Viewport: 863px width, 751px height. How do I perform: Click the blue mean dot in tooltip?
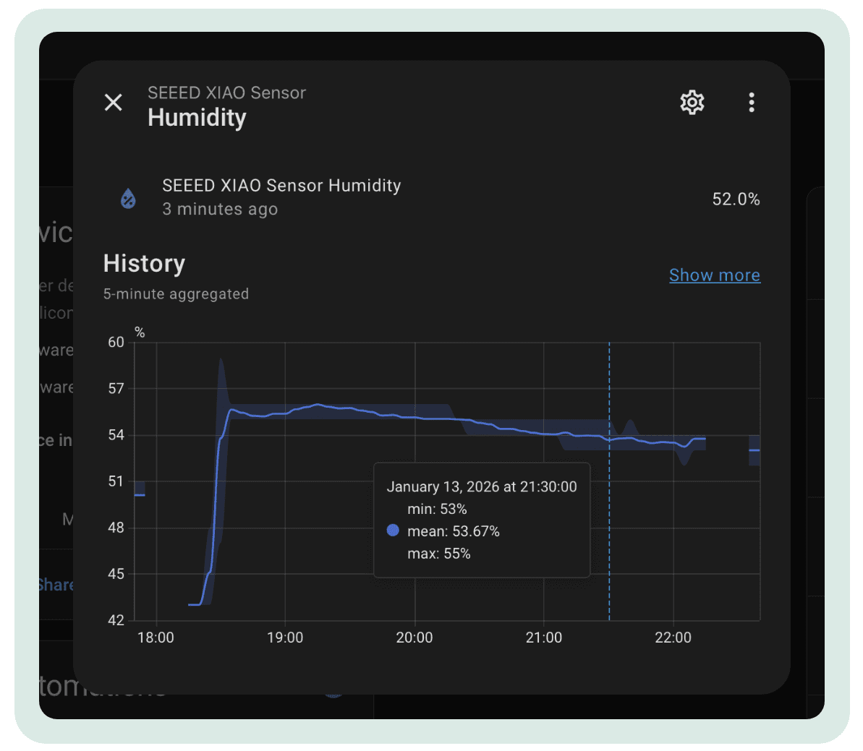tap(393, 531)
